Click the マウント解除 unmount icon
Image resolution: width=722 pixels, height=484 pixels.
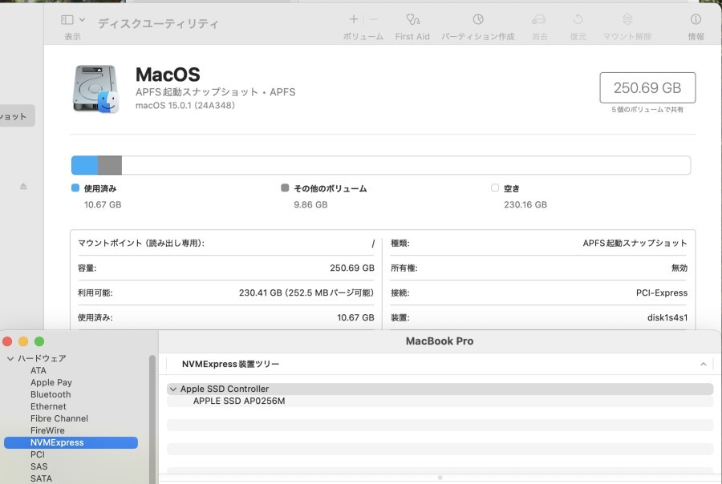coord(627,19)
